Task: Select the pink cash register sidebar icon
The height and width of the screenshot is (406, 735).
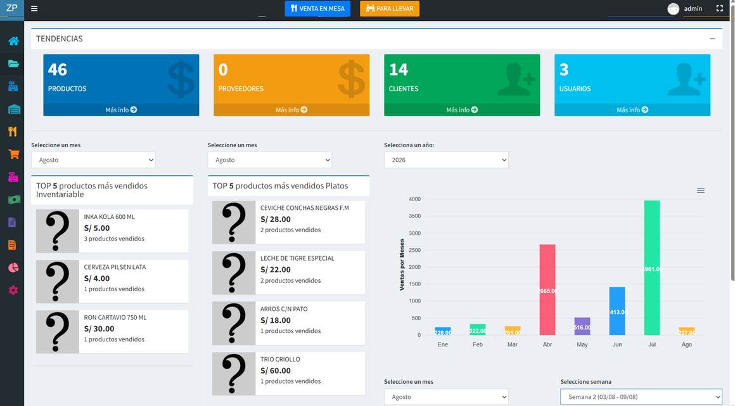Action: coord(13,177)
